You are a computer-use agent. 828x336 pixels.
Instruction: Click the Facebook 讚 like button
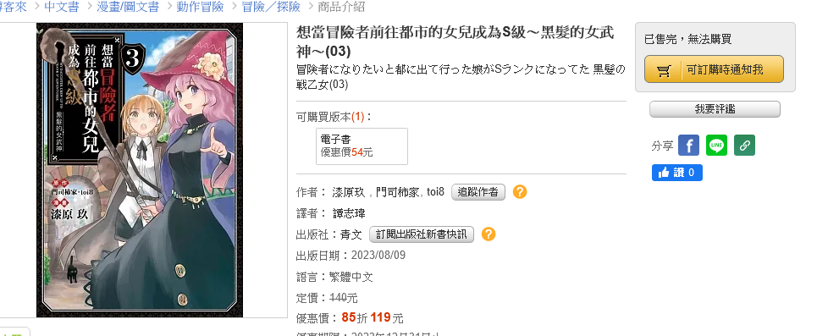(677, 173)
